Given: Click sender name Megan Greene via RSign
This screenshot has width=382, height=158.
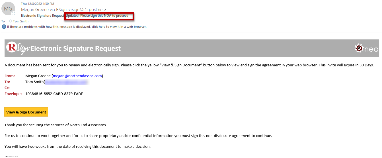Looking at the screenshot, I should pyautogui.click(x=64, y=10).
